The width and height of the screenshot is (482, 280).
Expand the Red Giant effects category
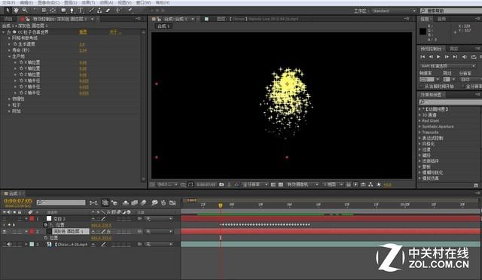pos(430,120)
